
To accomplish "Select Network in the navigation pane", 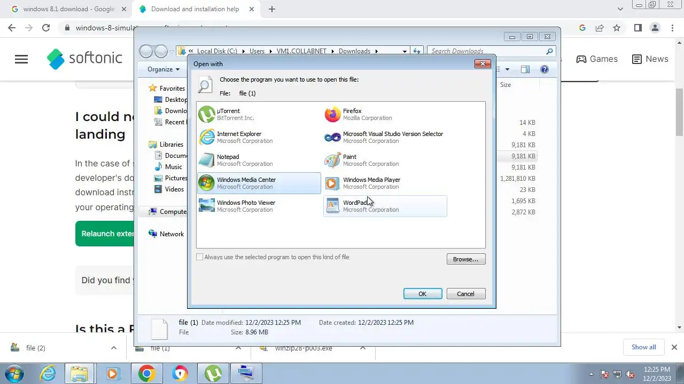I will tap(172, 234).
